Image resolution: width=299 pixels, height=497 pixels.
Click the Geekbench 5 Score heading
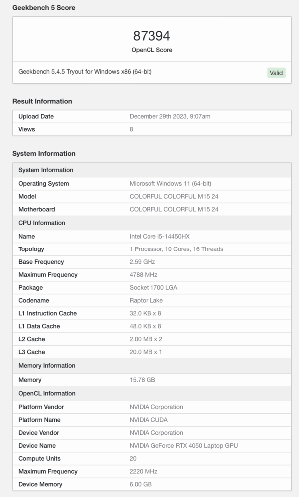44,8
